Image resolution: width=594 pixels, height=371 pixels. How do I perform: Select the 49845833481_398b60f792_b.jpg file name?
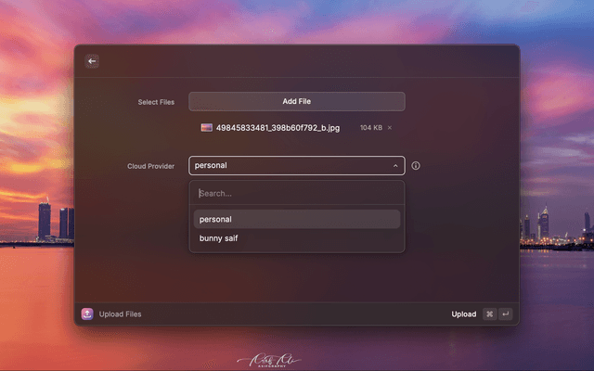pos(278,128)
